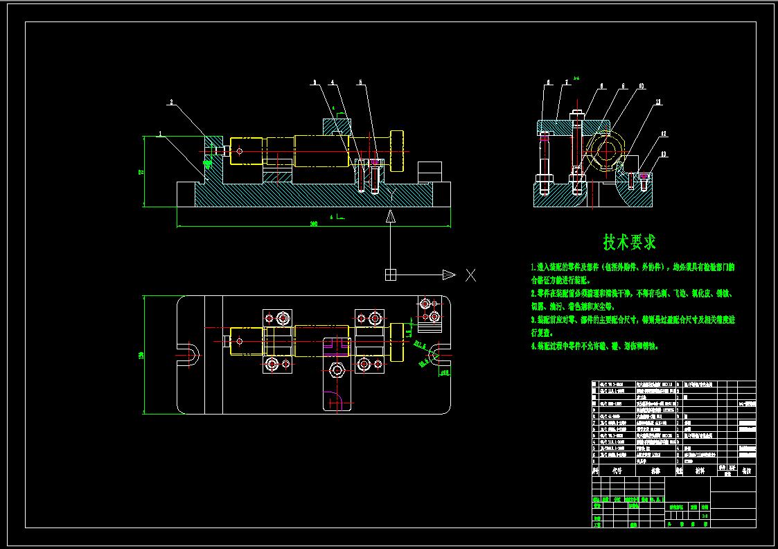778x549 pixels.
Task: Select the 技术要求 heading text
Action: tap(629, 242)
